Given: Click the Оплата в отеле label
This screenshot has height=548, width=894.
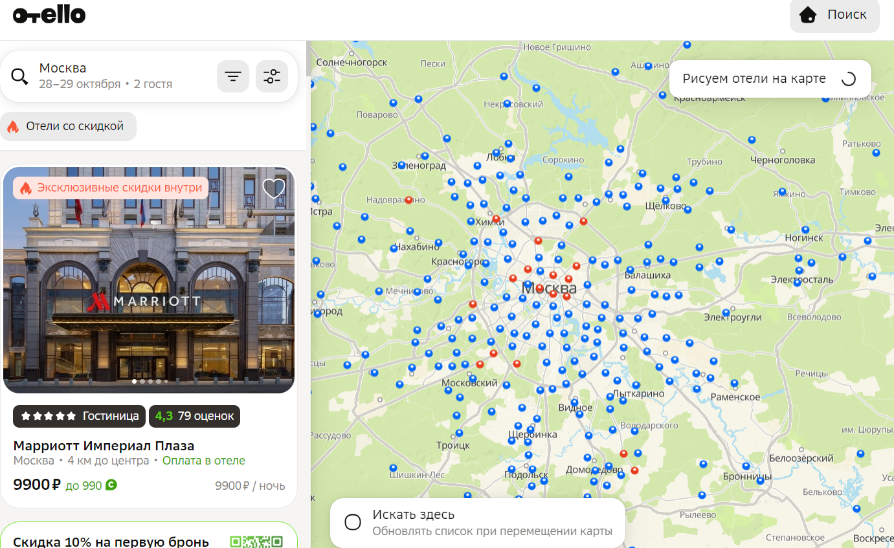Looking at the screenshot, I should (203, 461).
